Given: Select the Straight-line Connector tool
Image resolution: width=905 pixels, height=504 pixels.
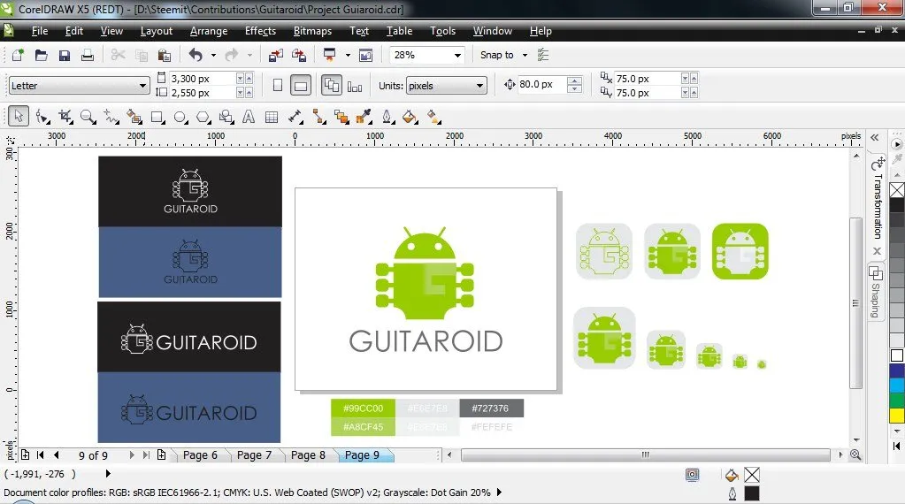Looking at the screenshot, I should point(318,117).
